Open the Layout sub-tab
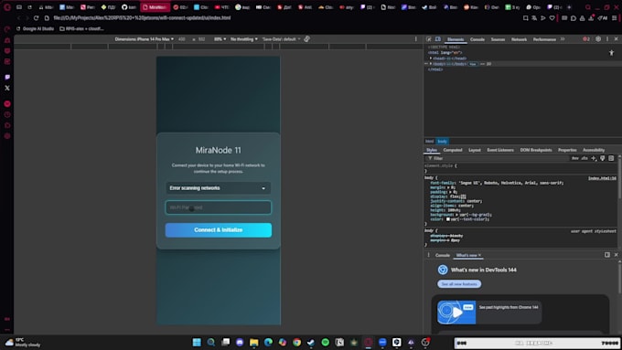 click(475, 150)
